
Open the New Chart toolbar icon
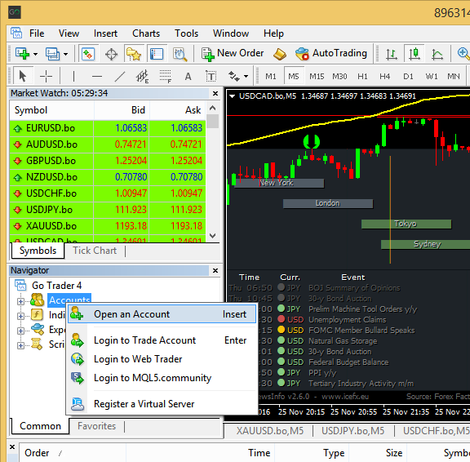[x=22, y=54]
